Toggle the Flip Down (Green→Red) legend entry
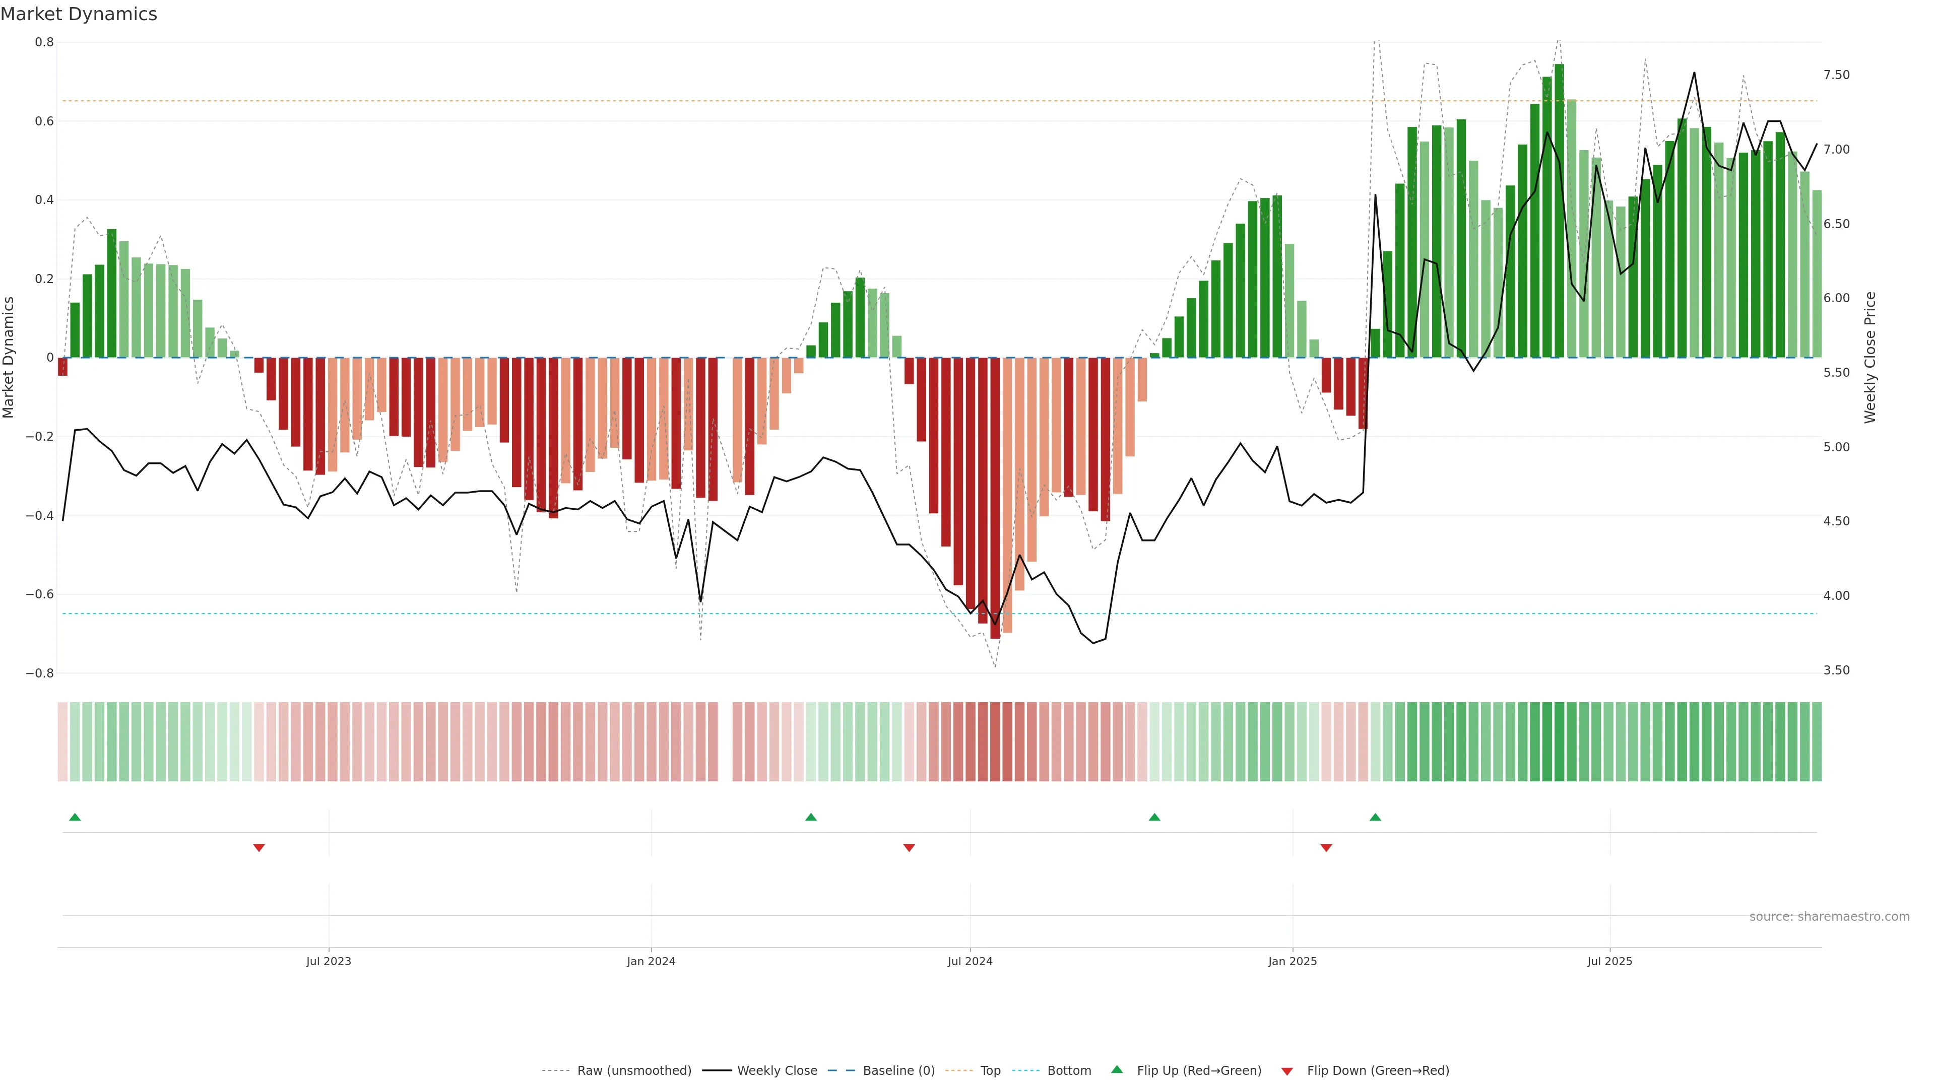 1378,1071
